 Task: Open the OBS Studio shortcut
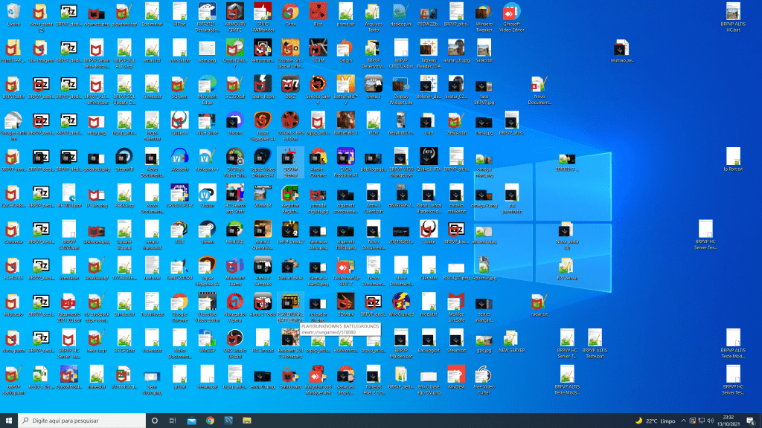pyautogui.click(x=234, y=337)
